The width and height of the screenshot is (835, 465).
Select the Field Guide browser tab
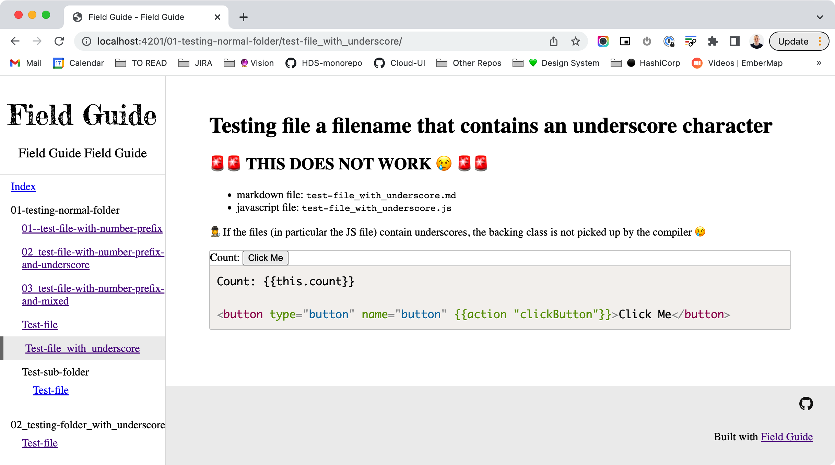pos(136,17)
